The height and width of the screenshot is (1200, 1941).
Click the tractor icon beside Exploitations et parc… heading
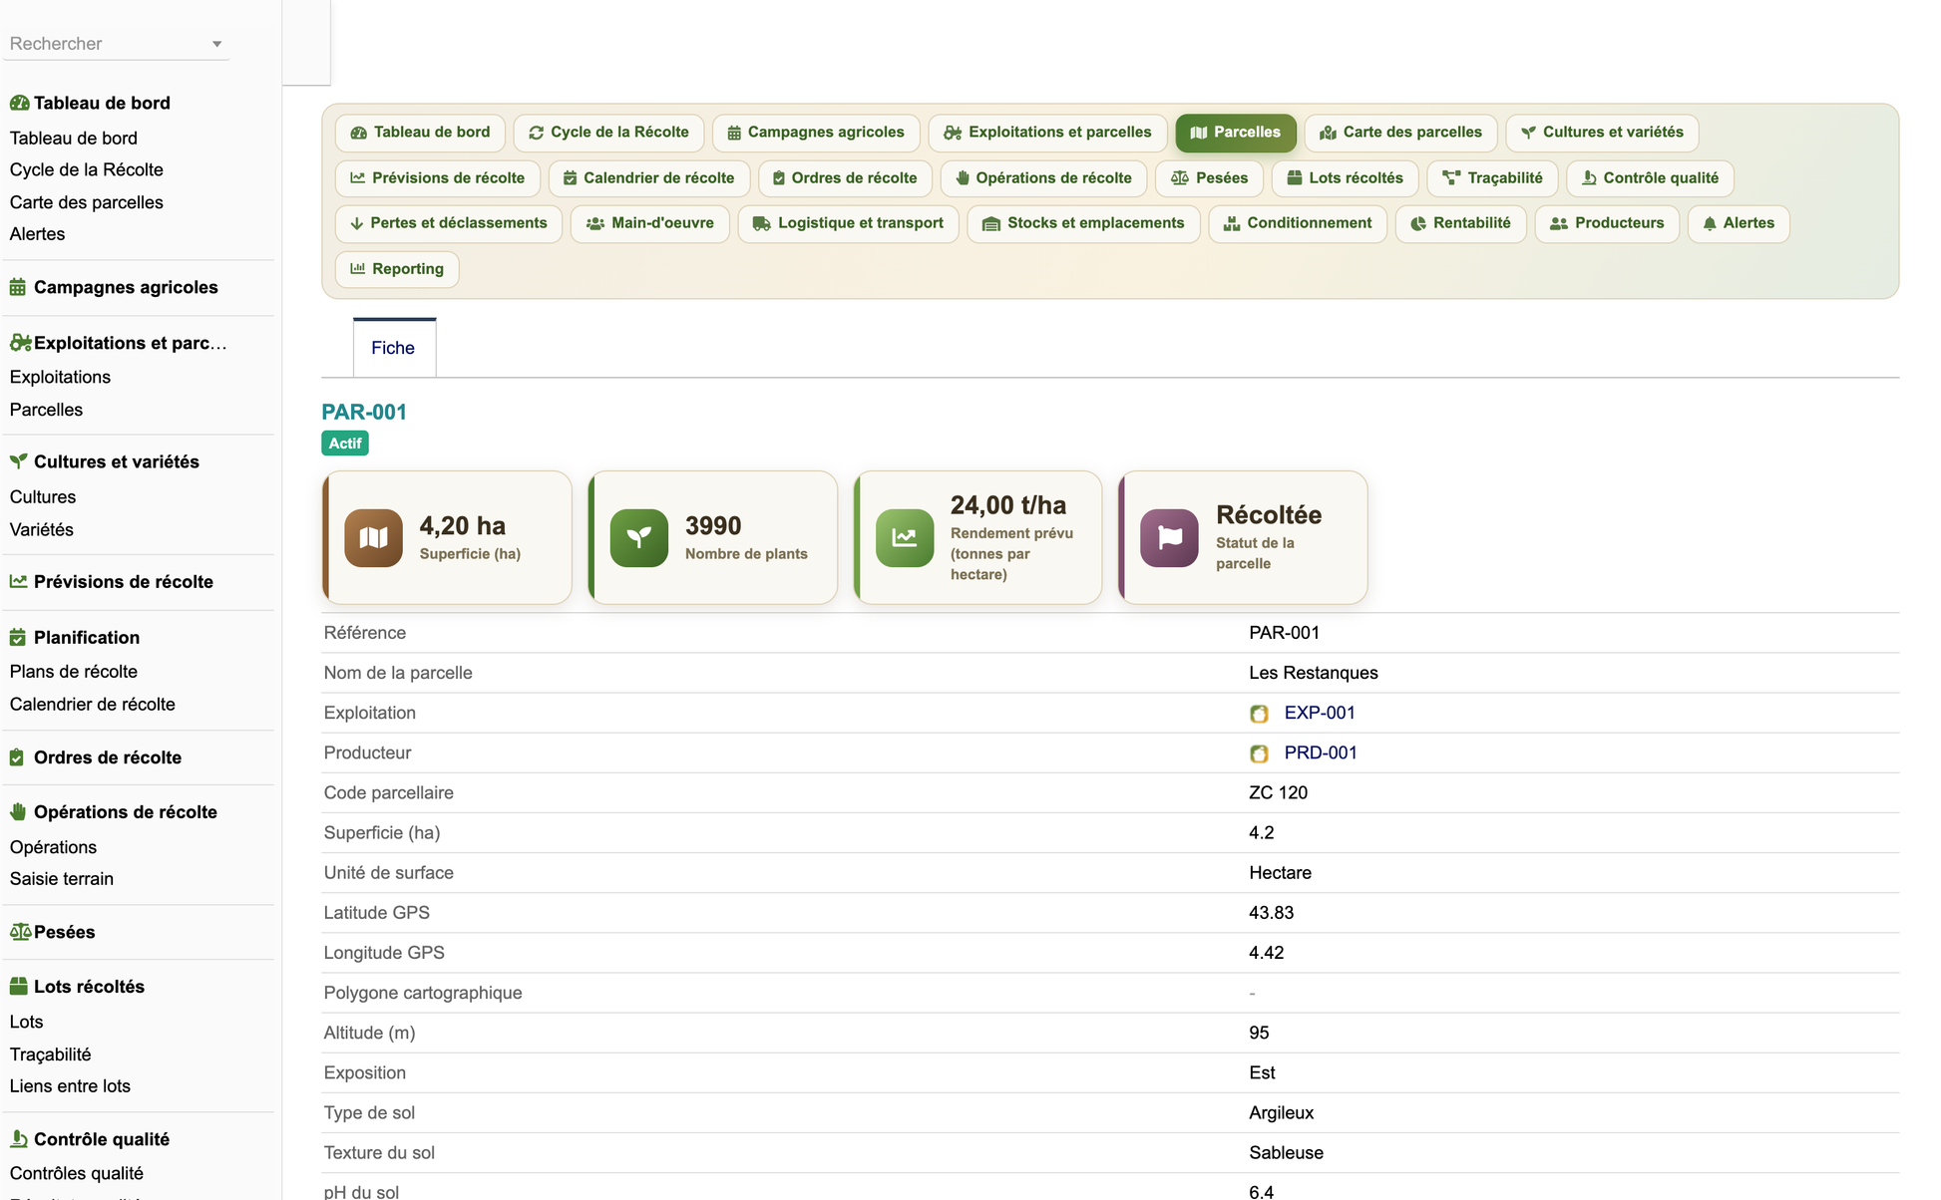[20, 343]
